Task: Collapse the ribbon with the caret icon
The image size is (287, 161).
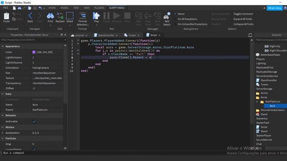Action: tap(264, 8)
